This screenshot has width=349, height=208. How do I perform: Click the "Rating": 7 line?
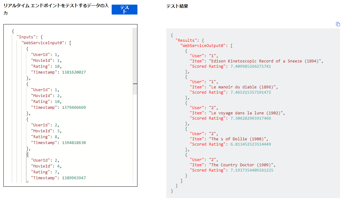tap(45, 172)
